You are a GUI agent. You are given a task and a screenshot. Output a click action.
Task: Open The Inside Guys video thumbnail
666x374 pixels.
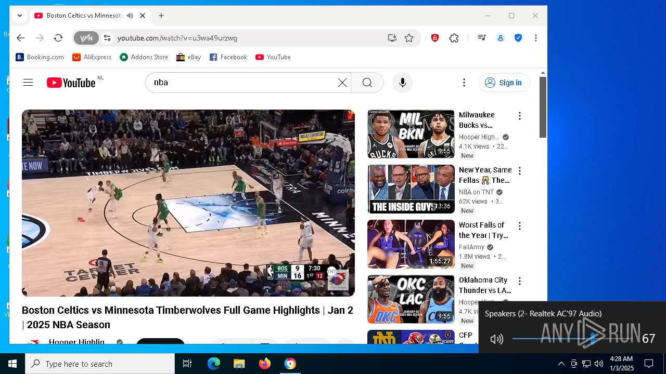point(411,189)
